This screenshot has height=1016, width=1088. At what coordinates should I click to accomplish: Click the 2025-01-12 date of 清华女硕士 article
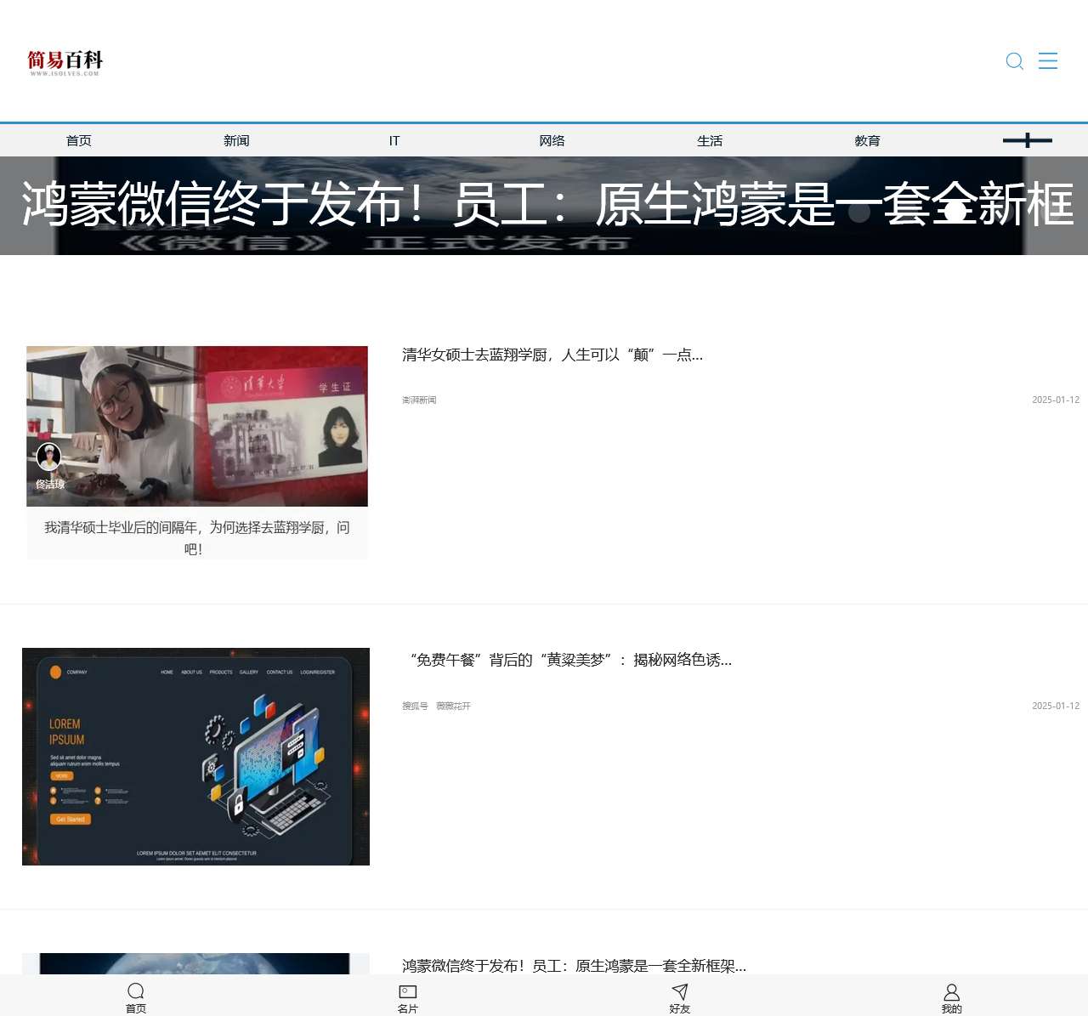[1056, 400]
